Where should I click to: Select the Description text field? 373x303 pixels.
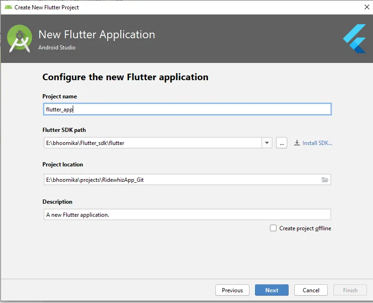click(186, 215)
